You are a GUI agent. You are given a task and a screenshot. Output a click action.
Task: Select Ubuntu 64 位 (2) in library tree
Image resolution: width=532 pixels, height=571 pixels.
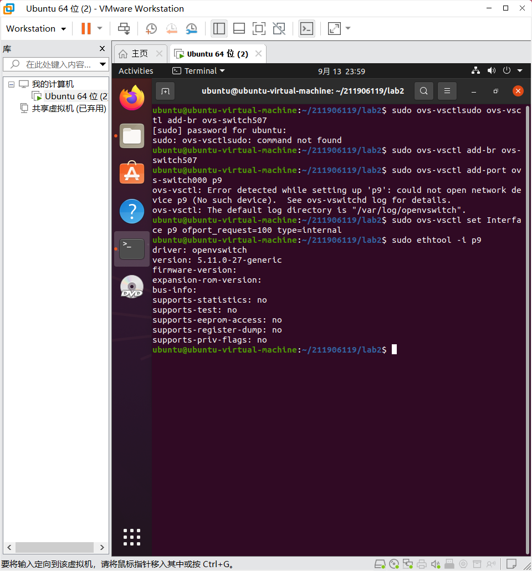(x=76, y=96)
